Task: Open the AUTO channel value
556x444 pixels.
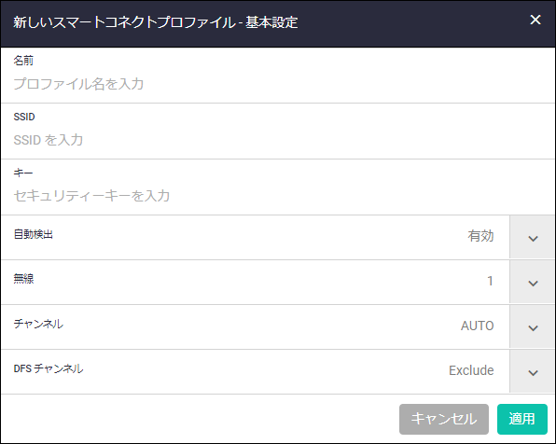Action: click(x=477, y=326)
